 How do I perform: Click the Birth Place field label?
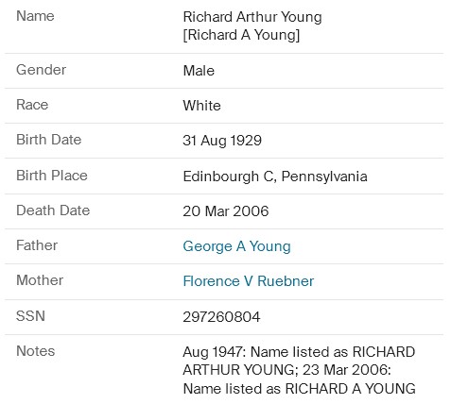52,176
